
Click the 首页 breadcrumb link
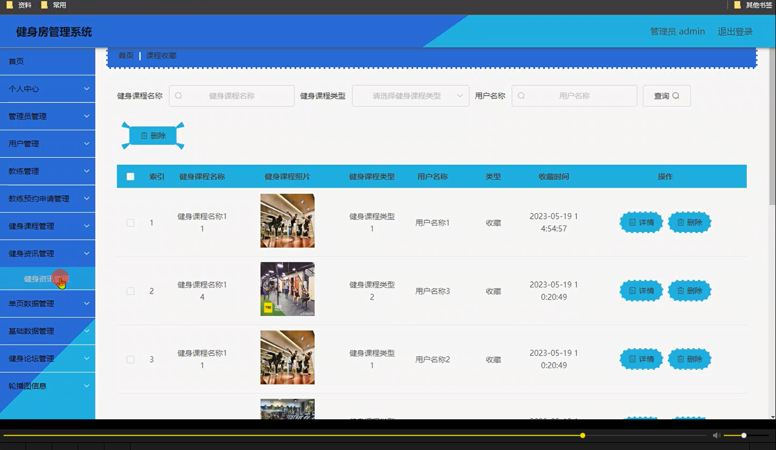126,55
